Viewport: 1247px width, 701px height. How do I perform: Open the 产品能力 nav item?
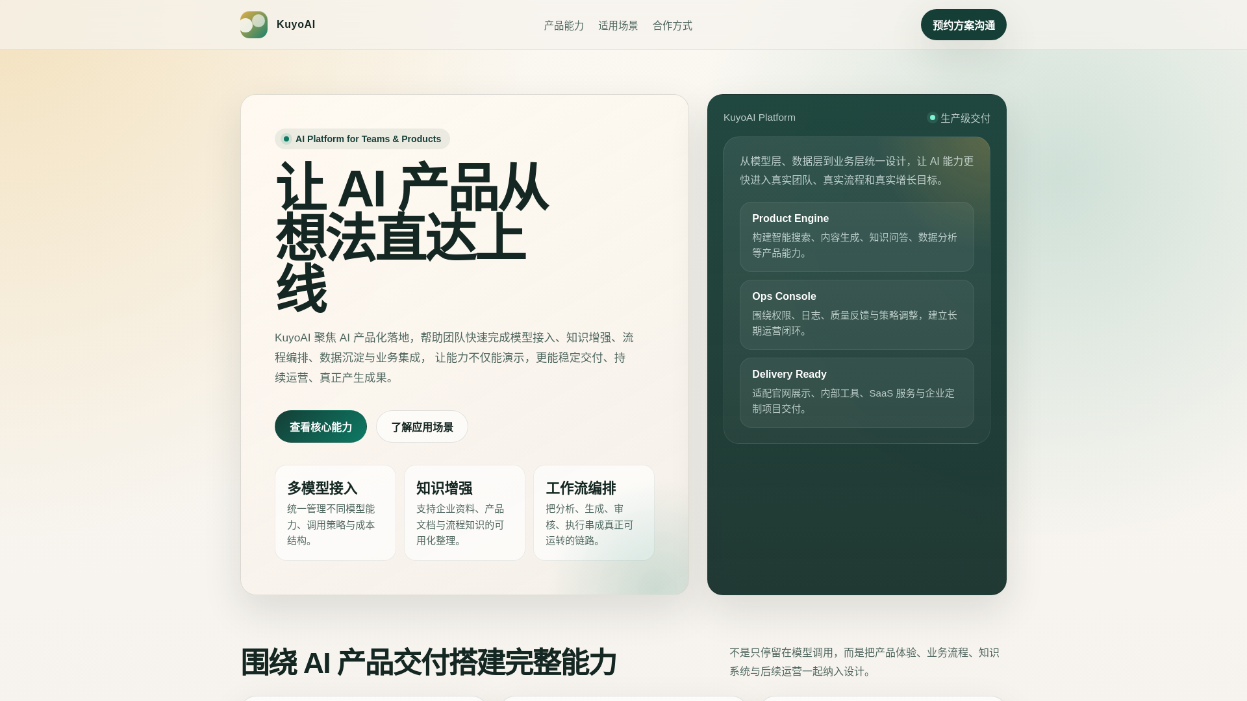click(564, 25)
